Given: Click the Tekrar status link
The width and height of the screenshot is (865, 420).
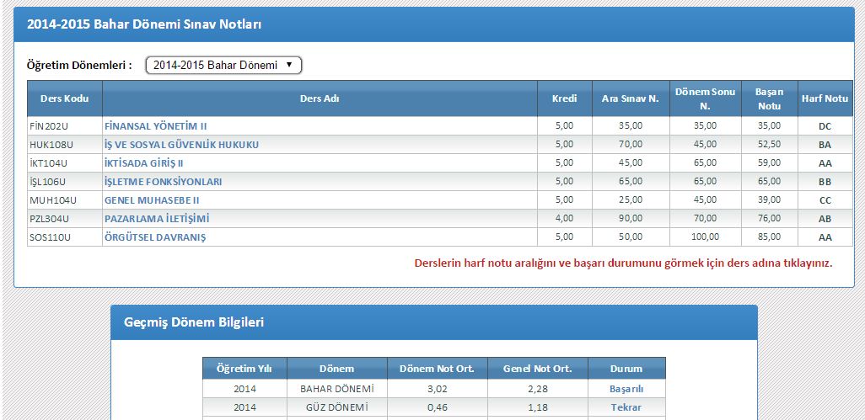Looking at the screenshot, I should 626,407.
